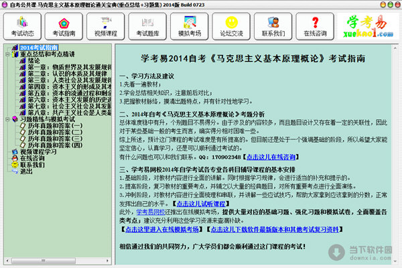The width and height of the screenshot is (402, 268).
Task: Click the smiley icon beside 联系我们 tree item
Action: point(15,165)
